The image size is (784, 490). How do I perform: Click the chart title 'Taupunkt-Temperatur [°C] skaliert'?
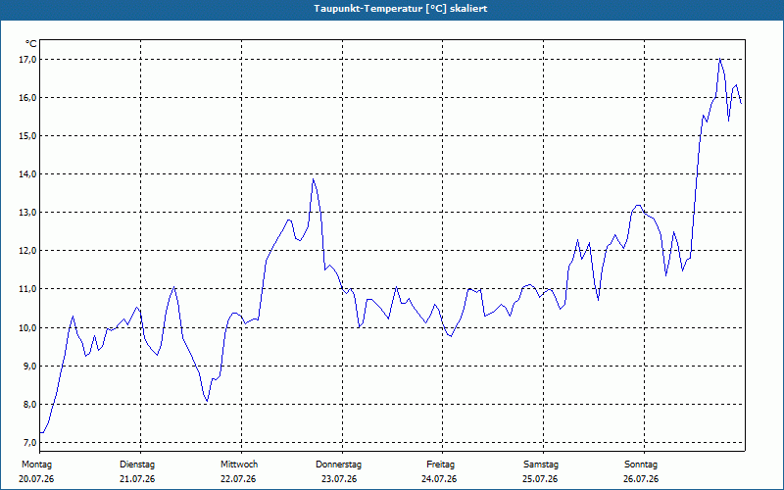tap(401, 9)
